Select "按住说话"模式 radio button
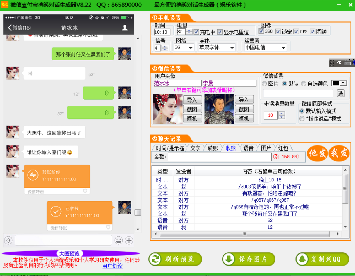 tap(302, 119)
